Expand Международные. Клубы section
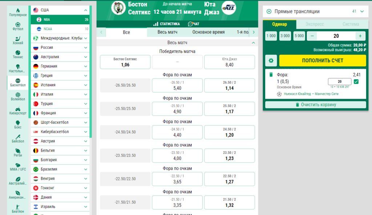This screenshot has width=372, height=215. pos(86,38)
